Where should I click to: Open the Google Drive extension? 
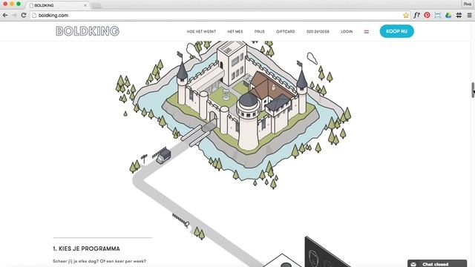pyautogui.click(x=448, y=15)
